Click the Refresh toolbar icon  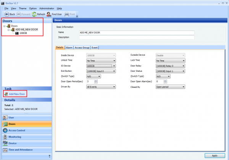tap(34, 14)
